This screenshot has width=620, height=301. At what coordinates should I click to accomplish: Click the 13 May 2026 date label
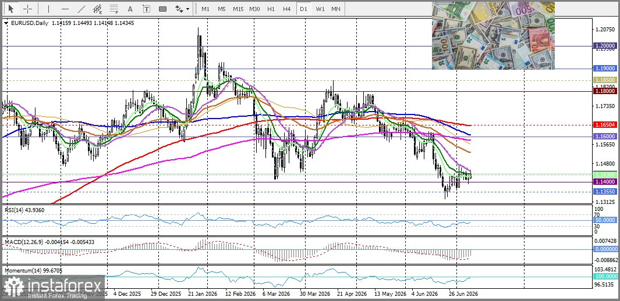click(x=390, y=294)
